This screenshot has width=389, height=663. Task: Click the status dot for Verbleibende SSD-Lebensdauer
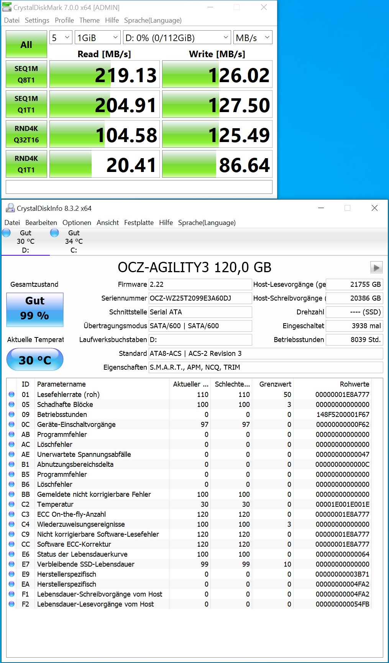(x=11, y=564)
